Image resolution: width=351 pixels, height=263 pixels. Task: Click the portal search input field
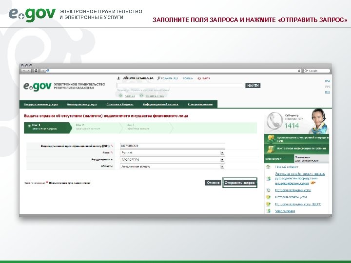179,85
